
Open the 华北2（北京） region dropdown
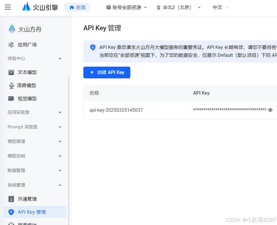coord(179,7)
